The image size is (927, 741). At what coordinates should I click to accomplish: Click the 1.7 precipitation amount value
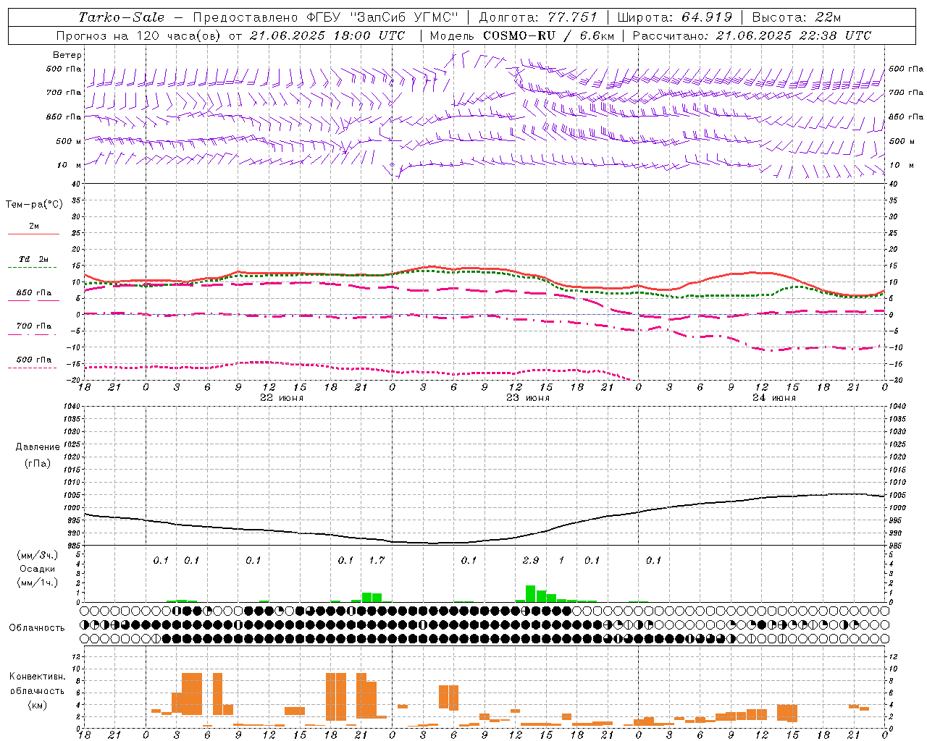point(377,561)
